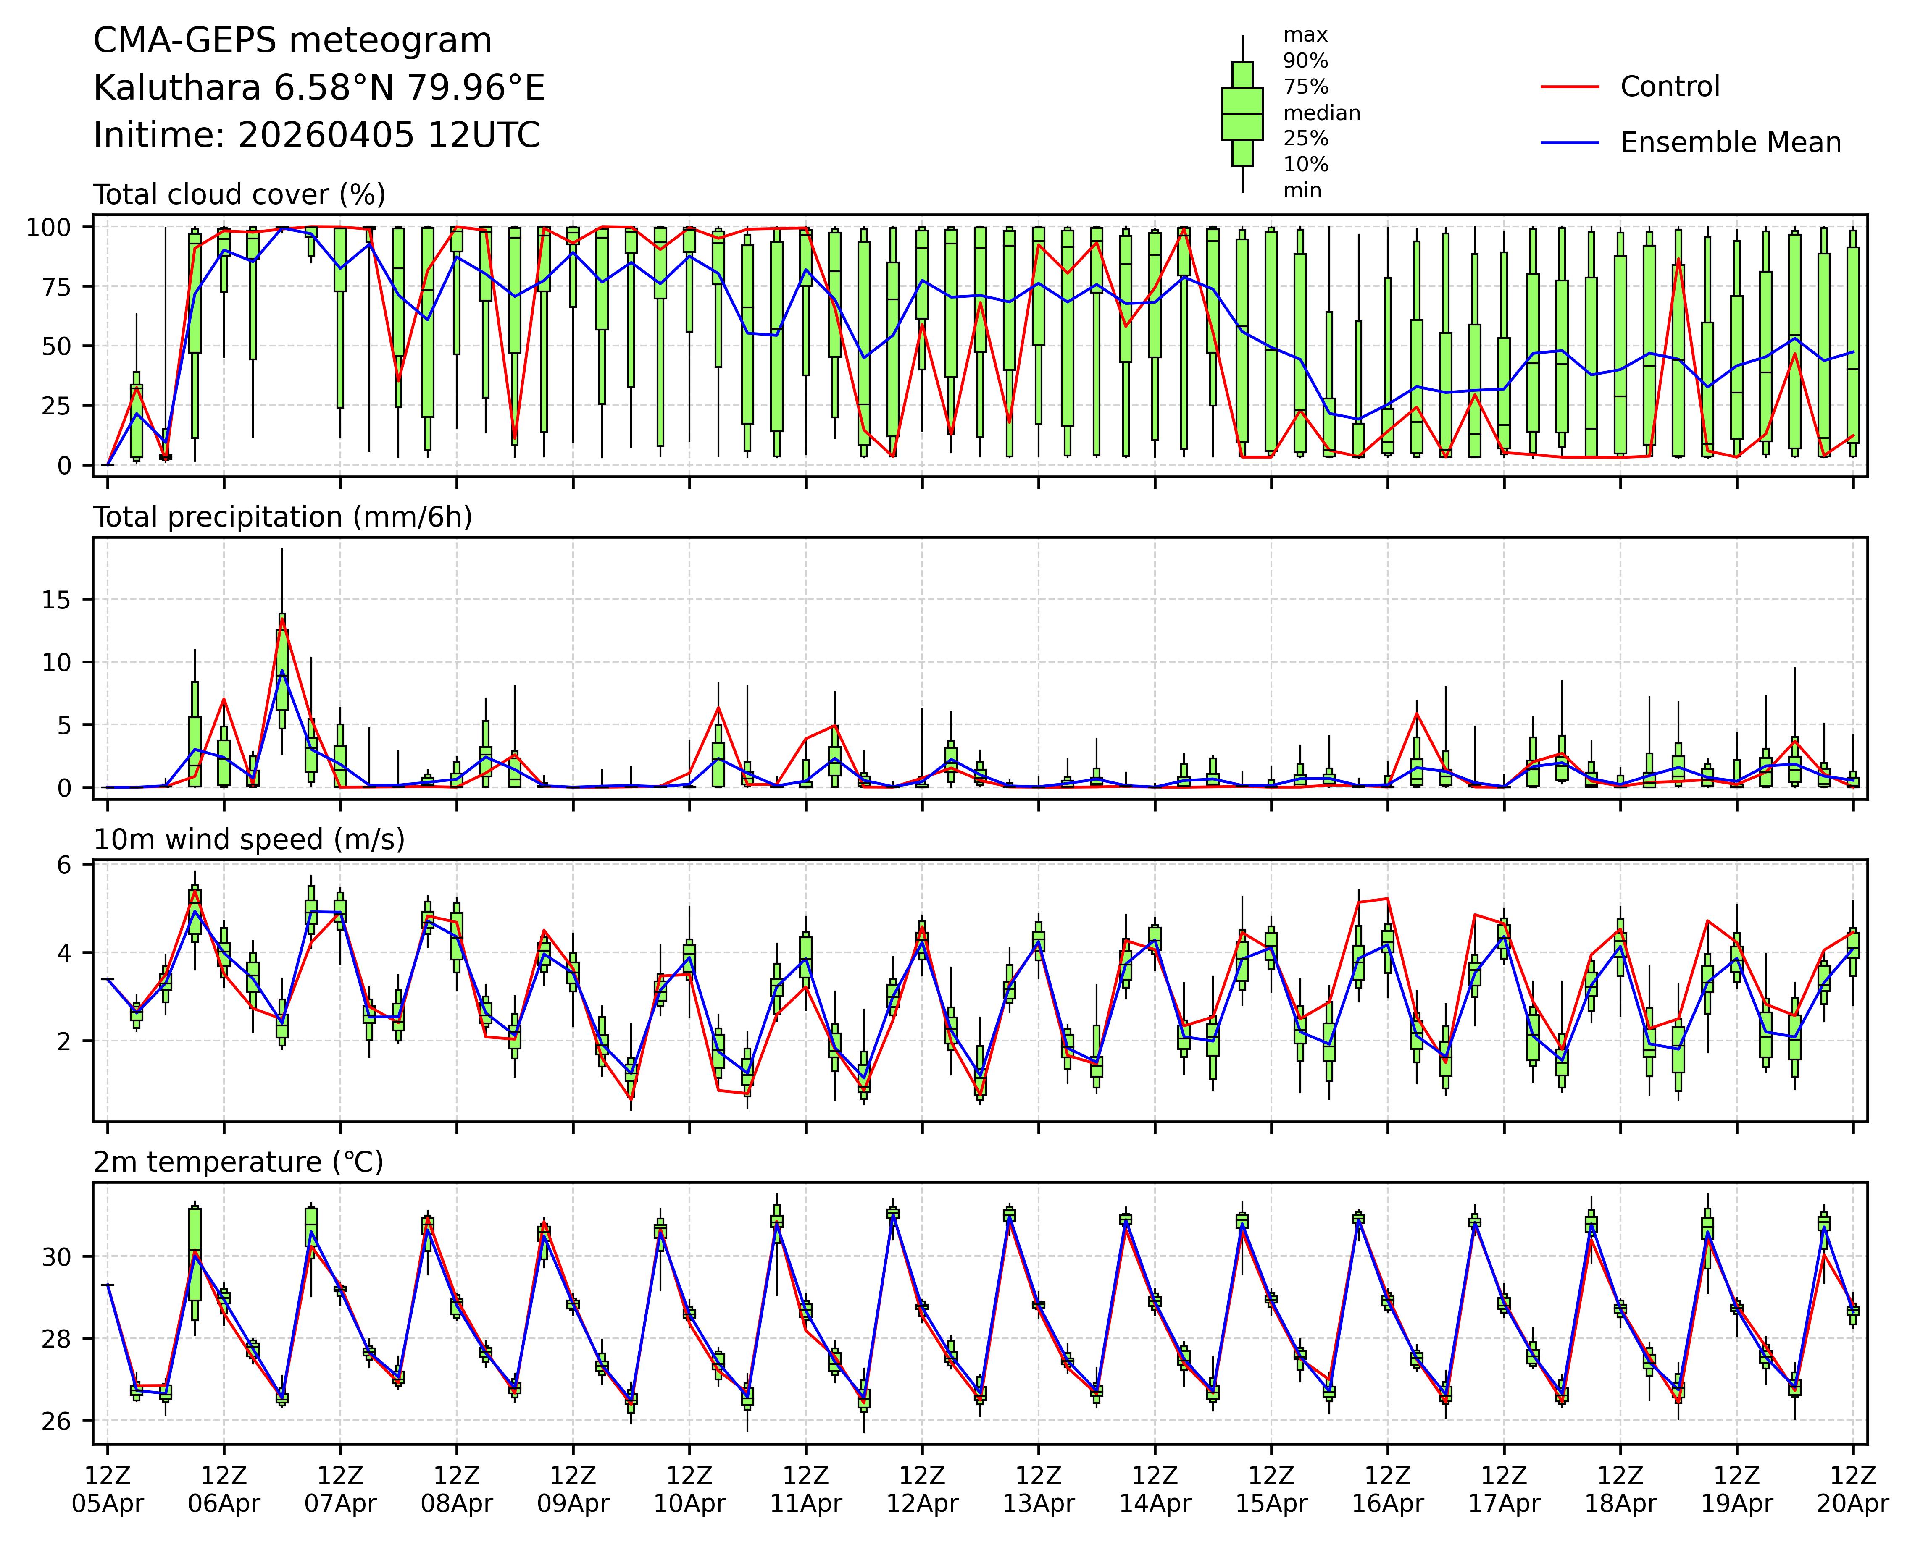This screenshot has width=1915, height=1542.
Task: Click the 'median' legend text
Action: (x=1321, y=113)
